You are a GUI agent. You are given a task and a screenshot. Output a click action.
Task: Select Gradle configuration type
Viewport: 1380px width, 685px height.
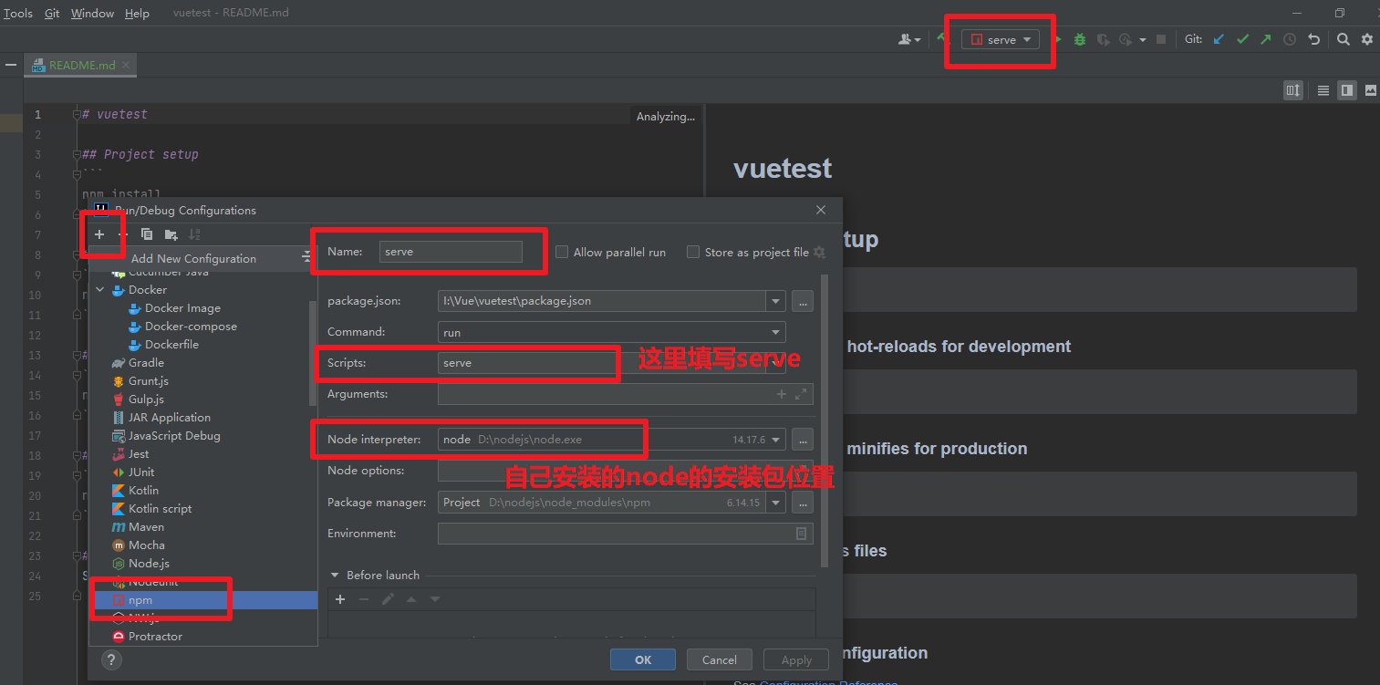click(146, 363)
